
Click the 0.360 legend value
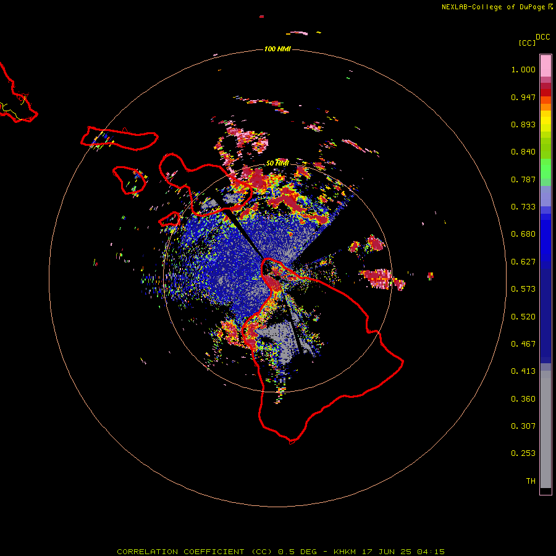523,399
